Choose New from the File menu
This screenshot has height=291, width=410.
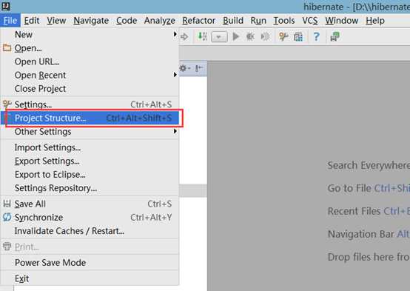coord(90,34)
